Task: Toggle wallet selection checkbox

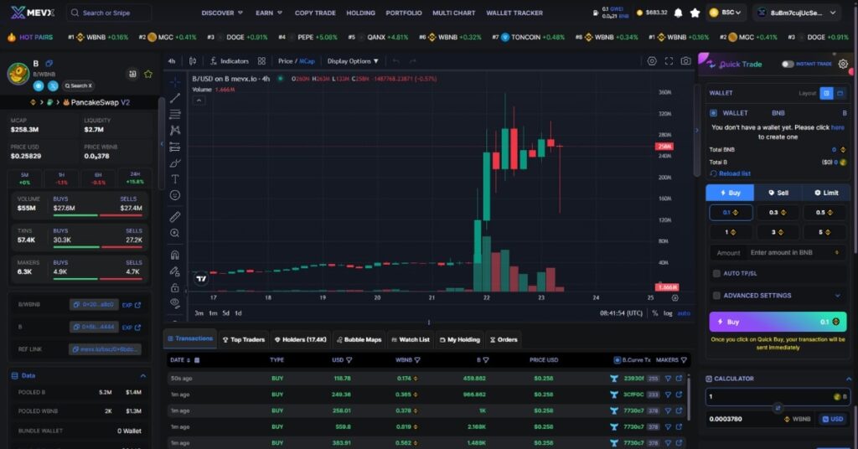Action: pyautogui.click(x=714, y=113)
